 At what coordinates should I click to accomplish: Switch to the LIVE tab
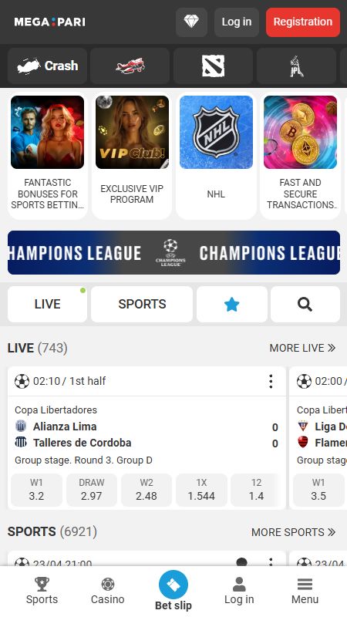47,304
